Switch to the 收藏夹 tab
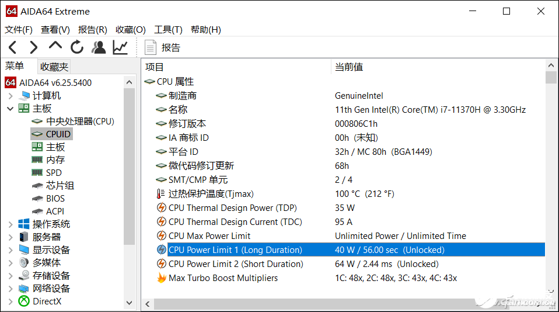This screenshot has width=559, height=312. click(x=54, y=67)
